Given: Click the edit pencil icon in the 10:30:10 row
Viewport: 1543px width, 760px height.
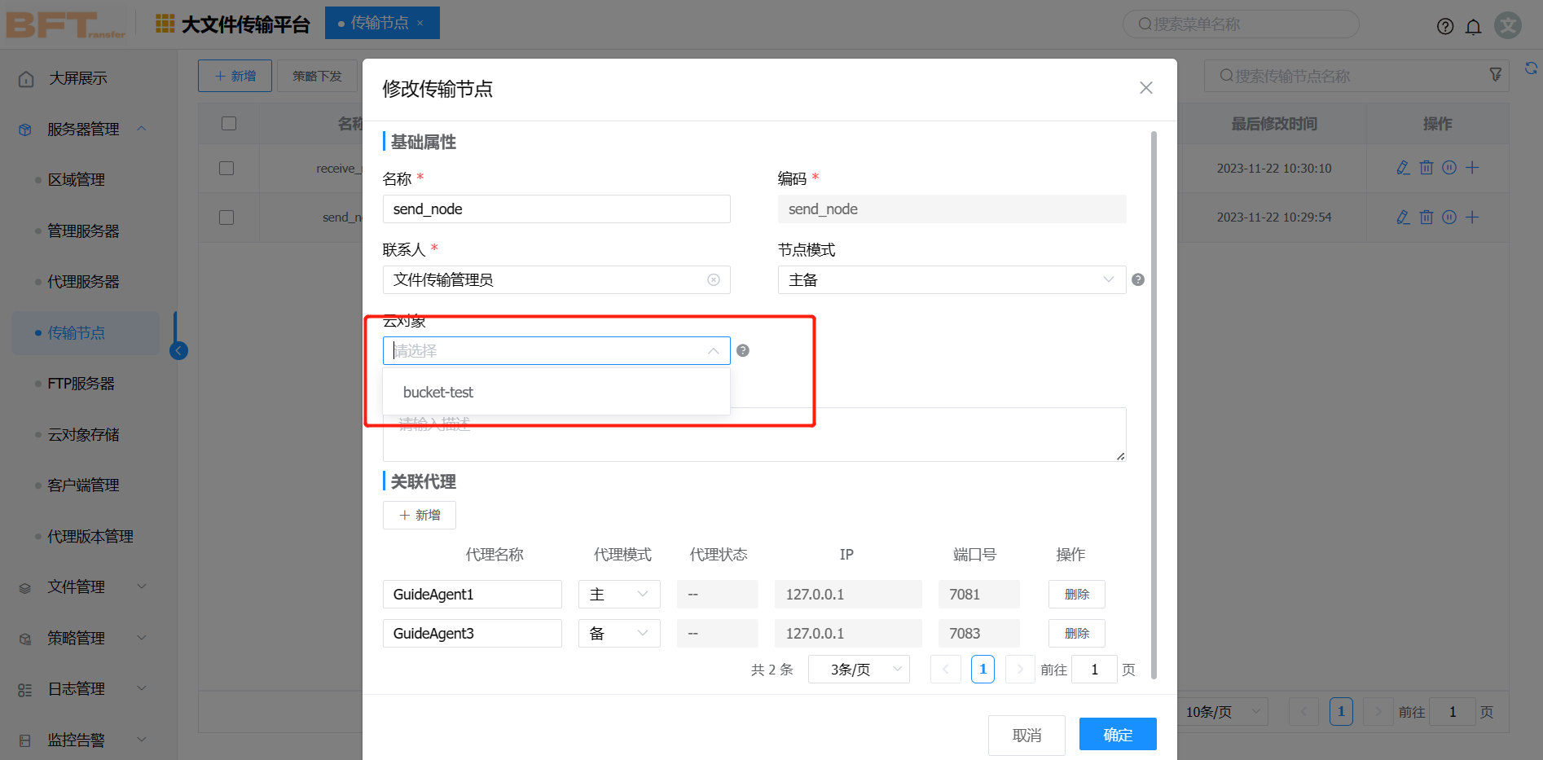Looking at the screenshot, I should (1403, 168).
